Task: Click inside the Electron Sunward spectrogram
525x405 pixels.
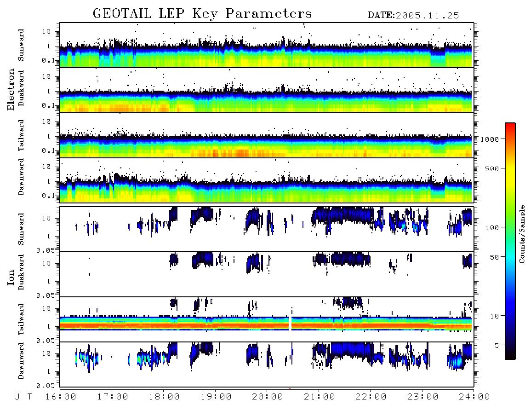Action: (267, 45)
